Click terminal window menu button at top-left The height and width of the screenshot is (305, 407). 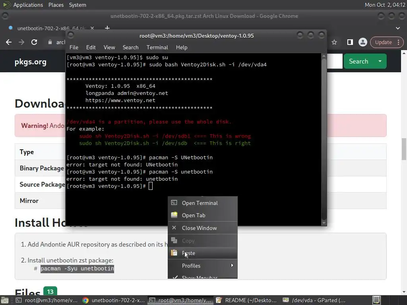[71, 35]
